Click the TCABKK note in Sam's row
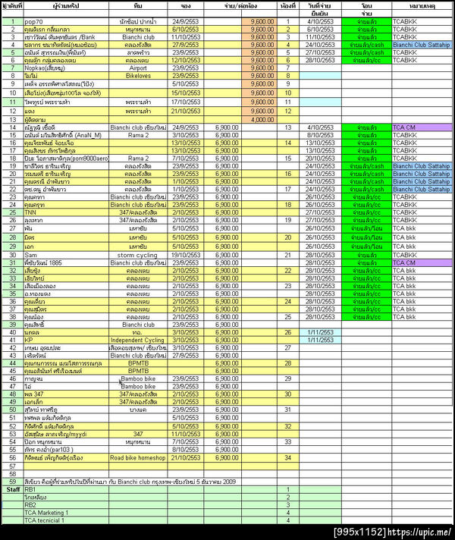 (422, 255)
